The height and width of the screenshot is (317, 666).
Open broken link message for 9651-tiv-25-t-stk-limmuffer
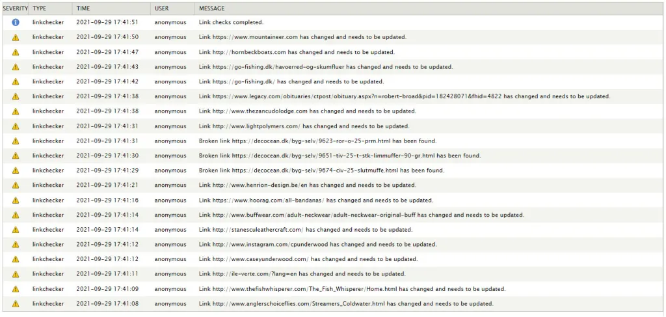(x=340, y=156)
